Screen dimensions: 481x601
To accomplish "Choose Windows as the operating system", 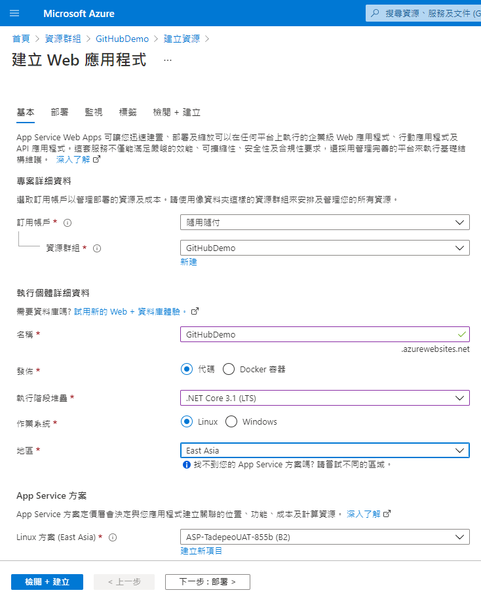I will click(231, 421).
